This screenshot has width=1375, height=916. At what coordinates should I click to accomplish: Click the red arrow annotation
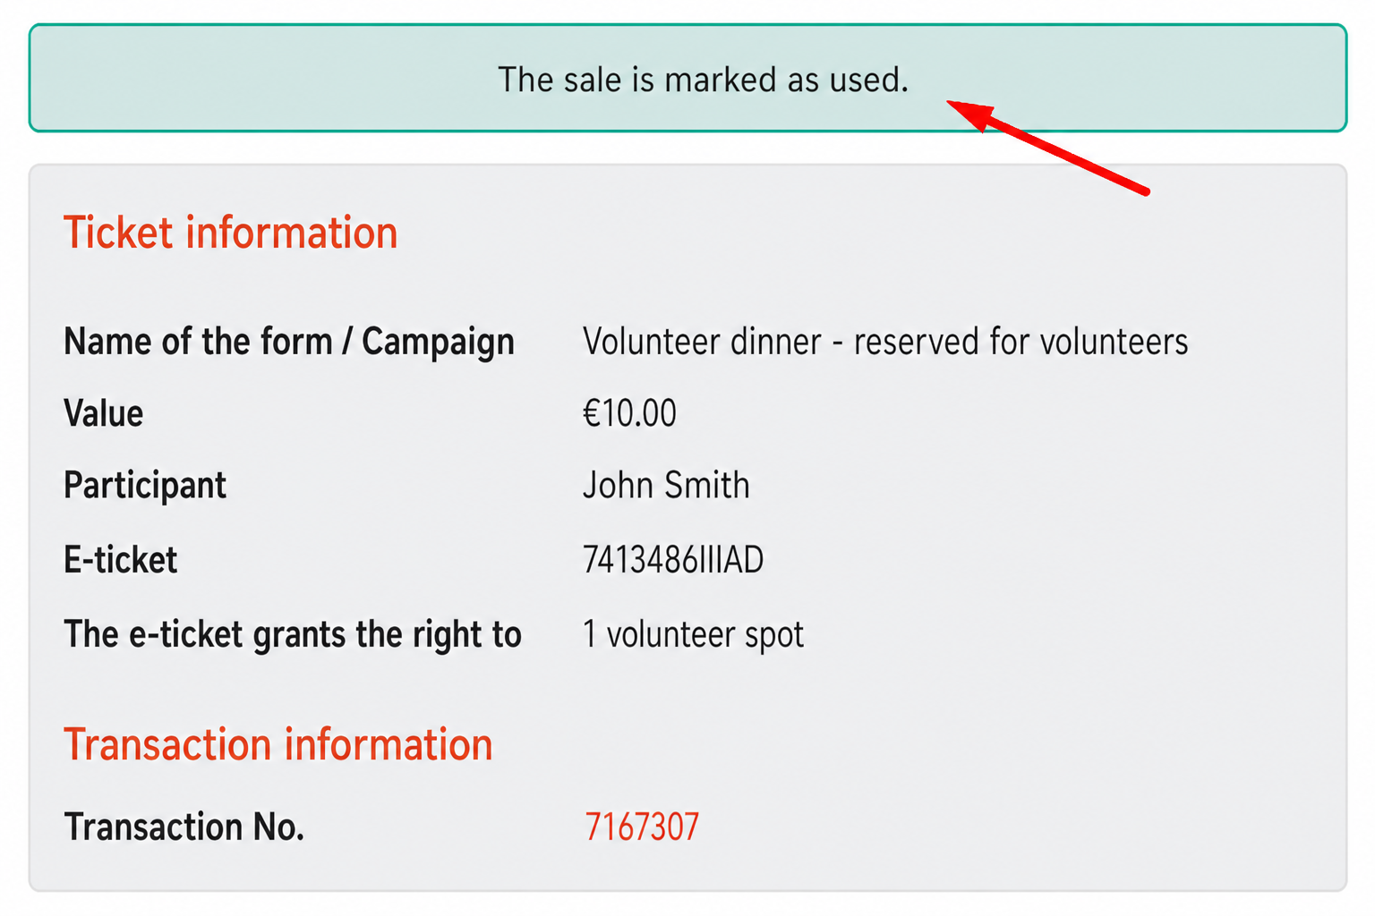click(1047, 147)
